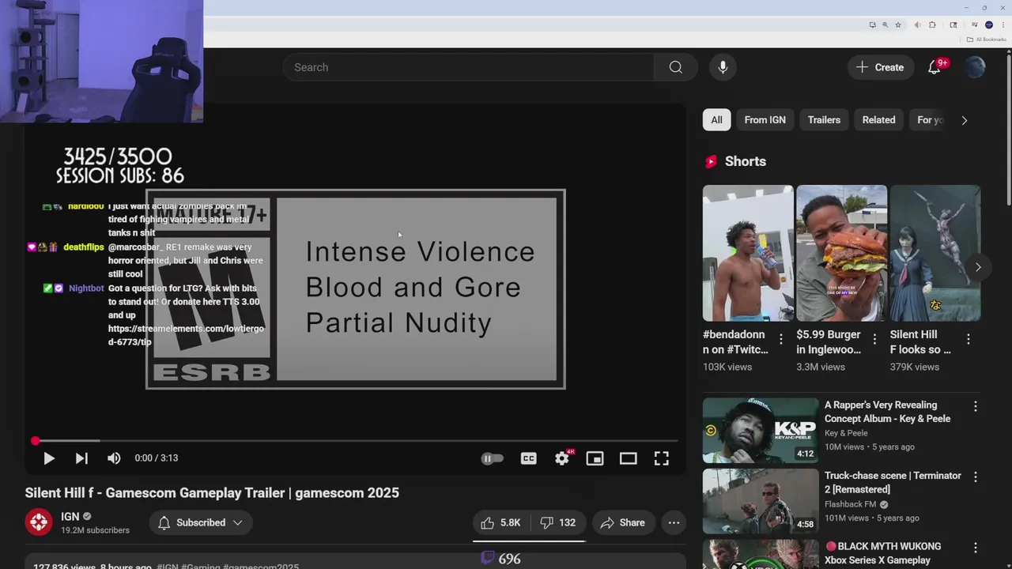Image resolution: width=1012 pixels, height=569 pixels.
Task: Open Chrome profile avatar
Action: 988,24
